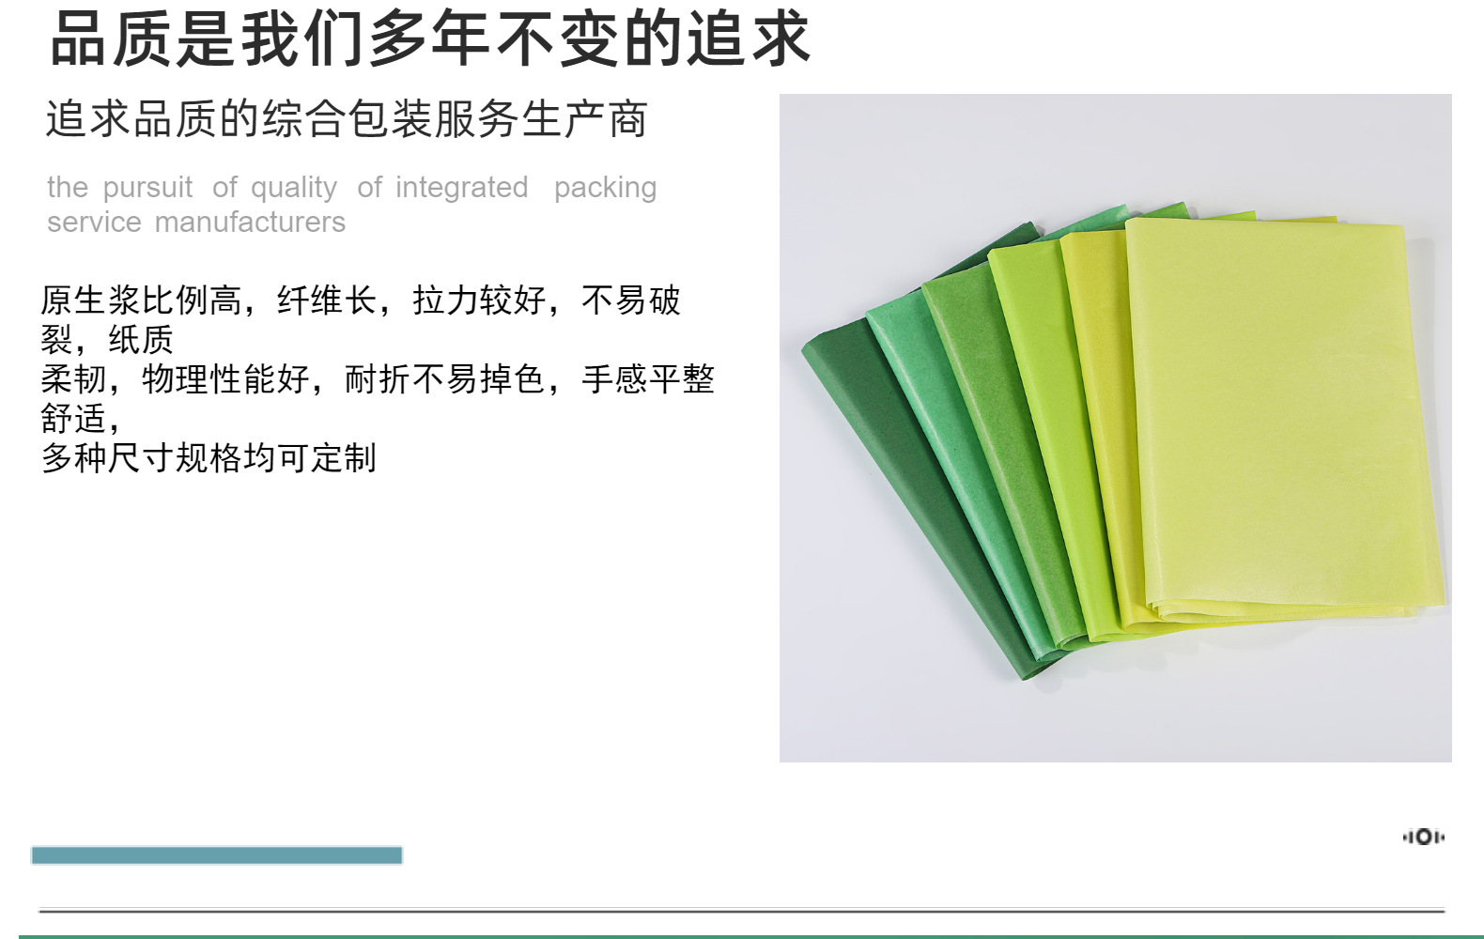Click the word 'packing' in the English tagline
The height and width of the screenshot is (939, 1484).
tap(605, 188)
